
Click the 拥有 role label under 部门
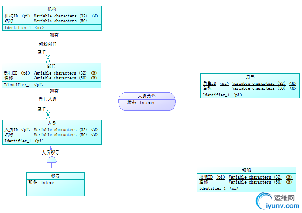[54, 91]
